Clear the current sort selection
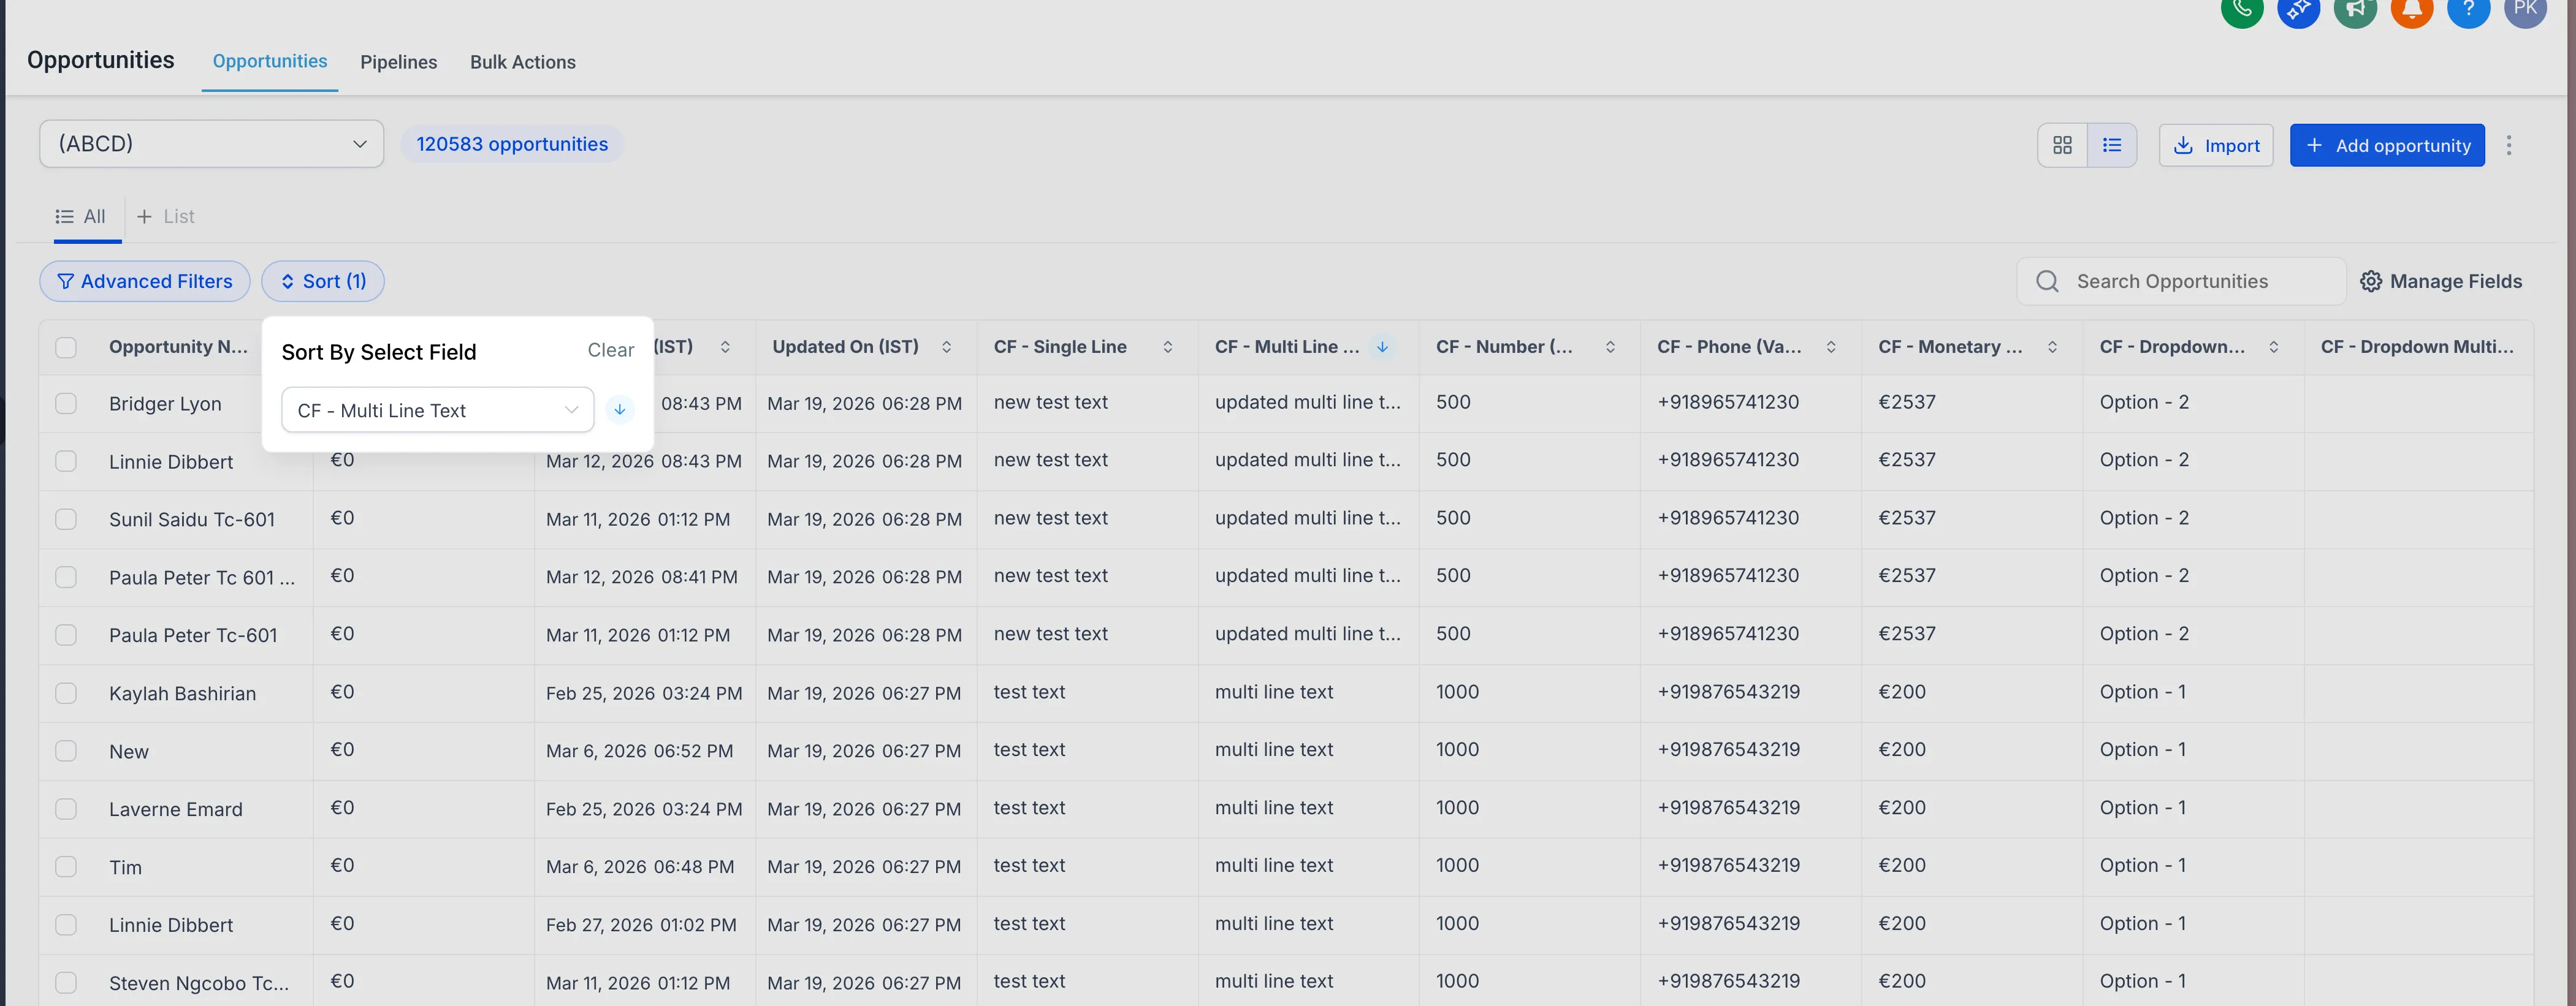This screenshot has height=1006, width=2576. (x=610, y=350)
